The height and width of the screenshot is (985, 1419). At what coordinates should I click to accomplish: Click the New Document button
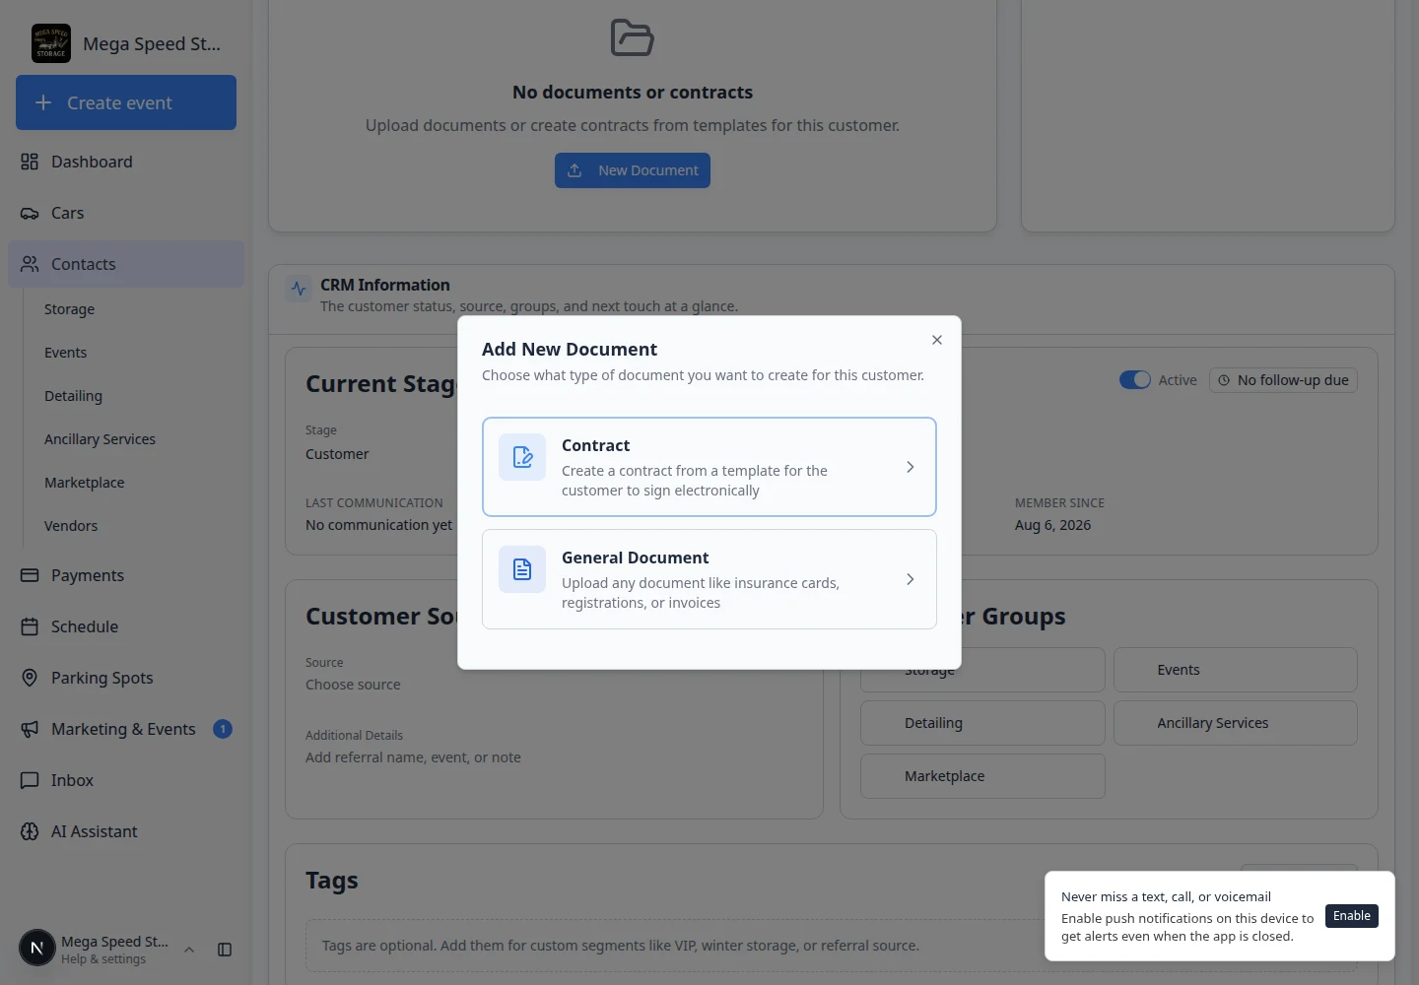[633, 170]
